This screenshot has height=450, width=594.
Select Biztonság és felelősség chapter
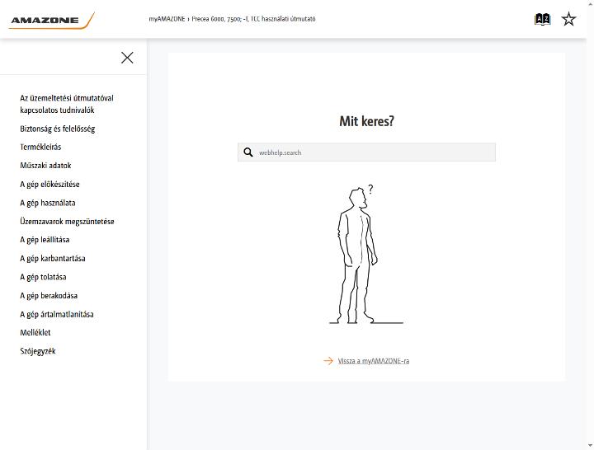[x=58, y=129]
